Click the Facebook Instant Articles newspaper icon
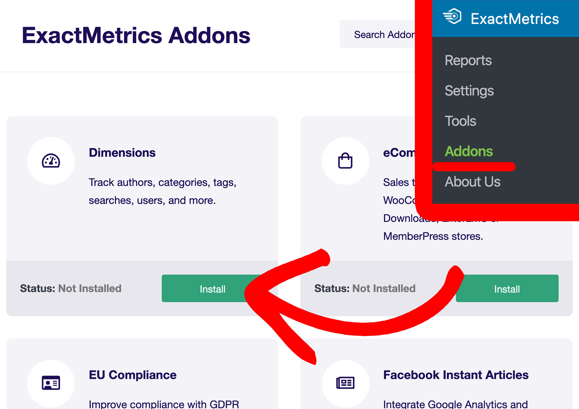Image resolution: width=579 pixels, height=409 pixels. 345,383
